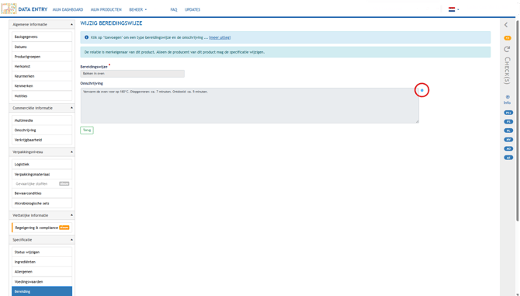Click the last blue badge in the right sidebar

pyautogui.click(x=508, y=158)
